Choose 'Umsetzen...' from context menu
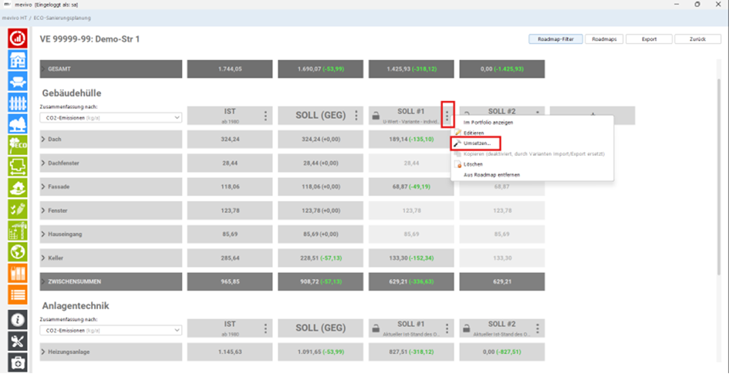Screen dimensions: 729x374 [476, 143]
